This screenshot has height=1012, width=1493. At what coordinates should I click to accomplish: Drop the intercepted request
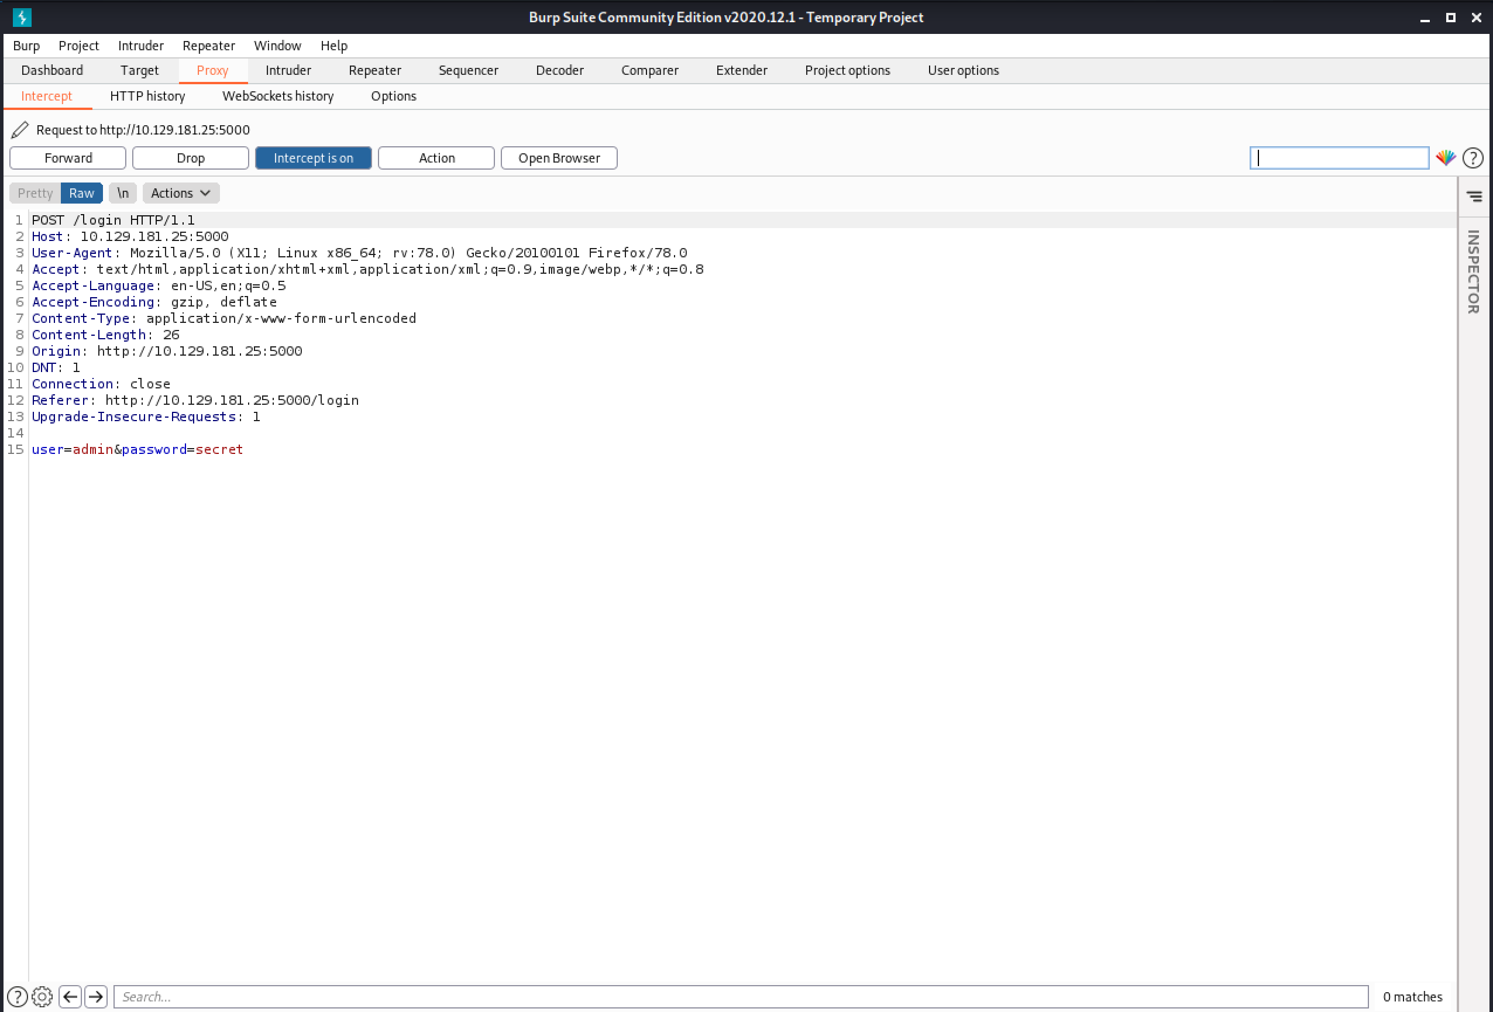click(190, 158)
